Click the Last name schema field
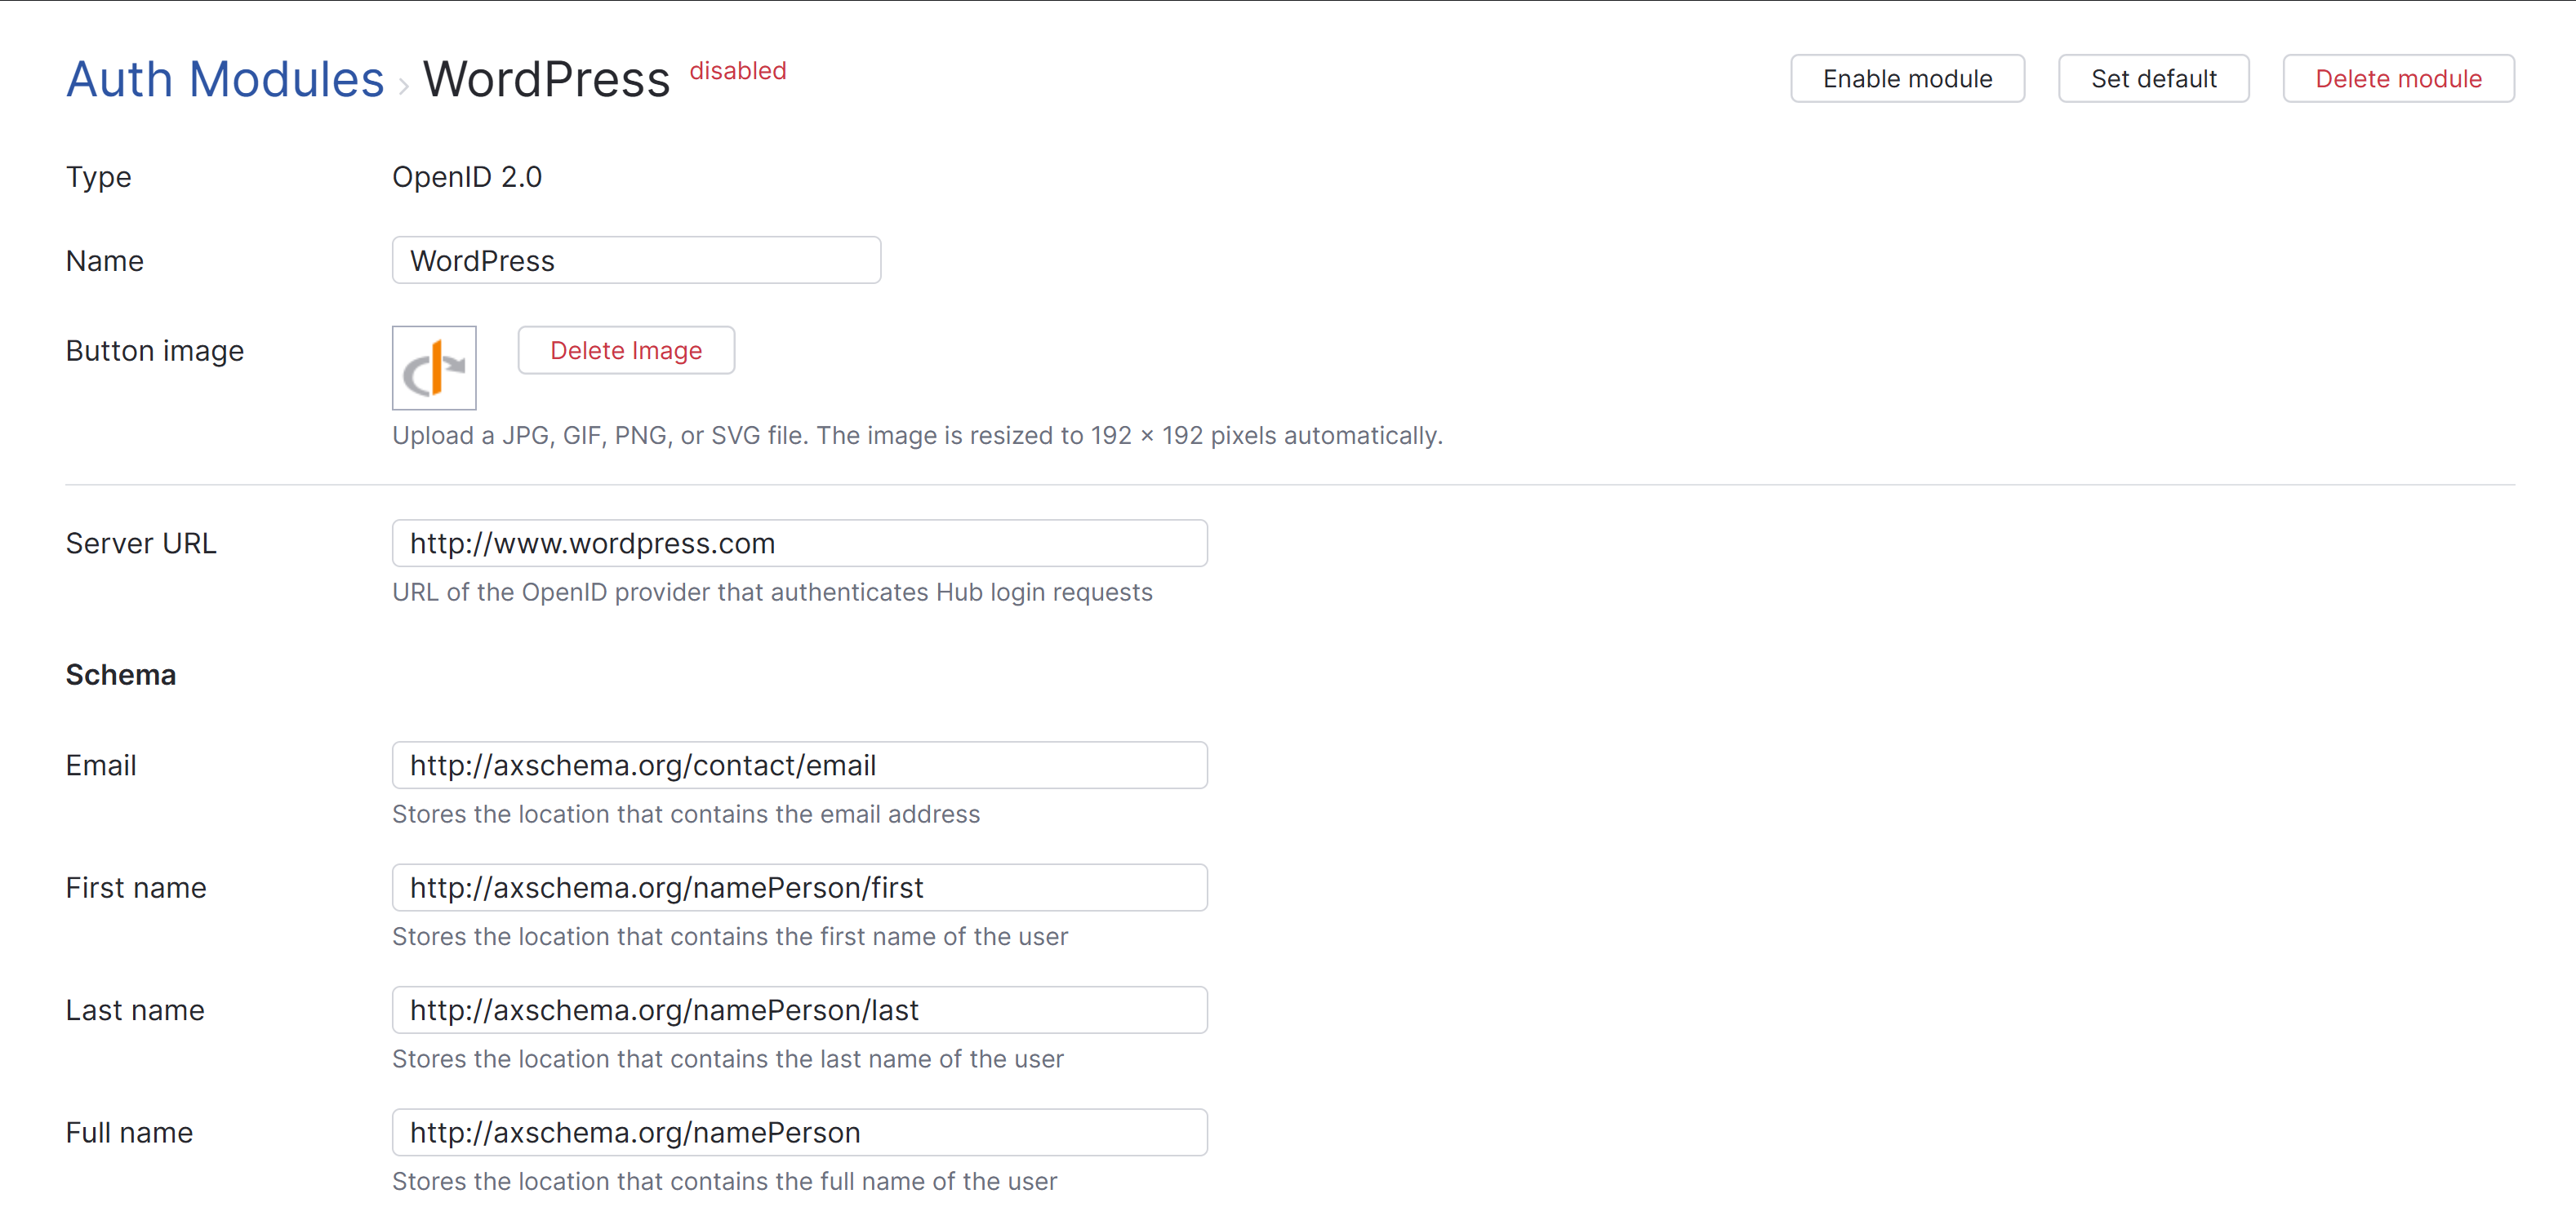 click(x=799, y=1010)
